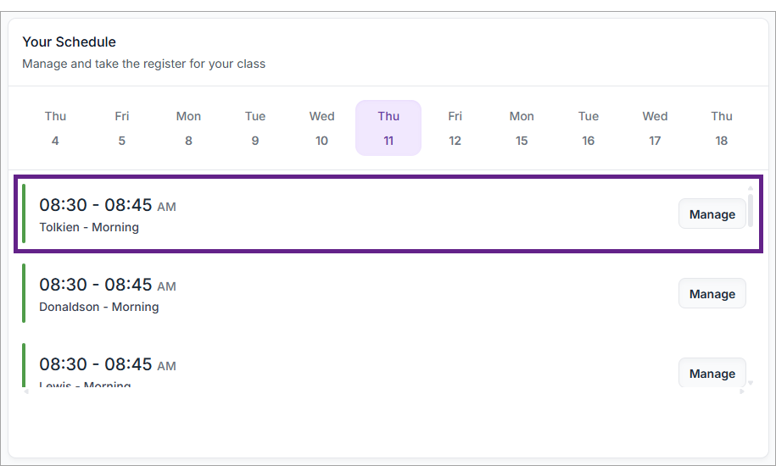Open Monday 8 in the schedule
776x466 pixels.
(188, 128)
